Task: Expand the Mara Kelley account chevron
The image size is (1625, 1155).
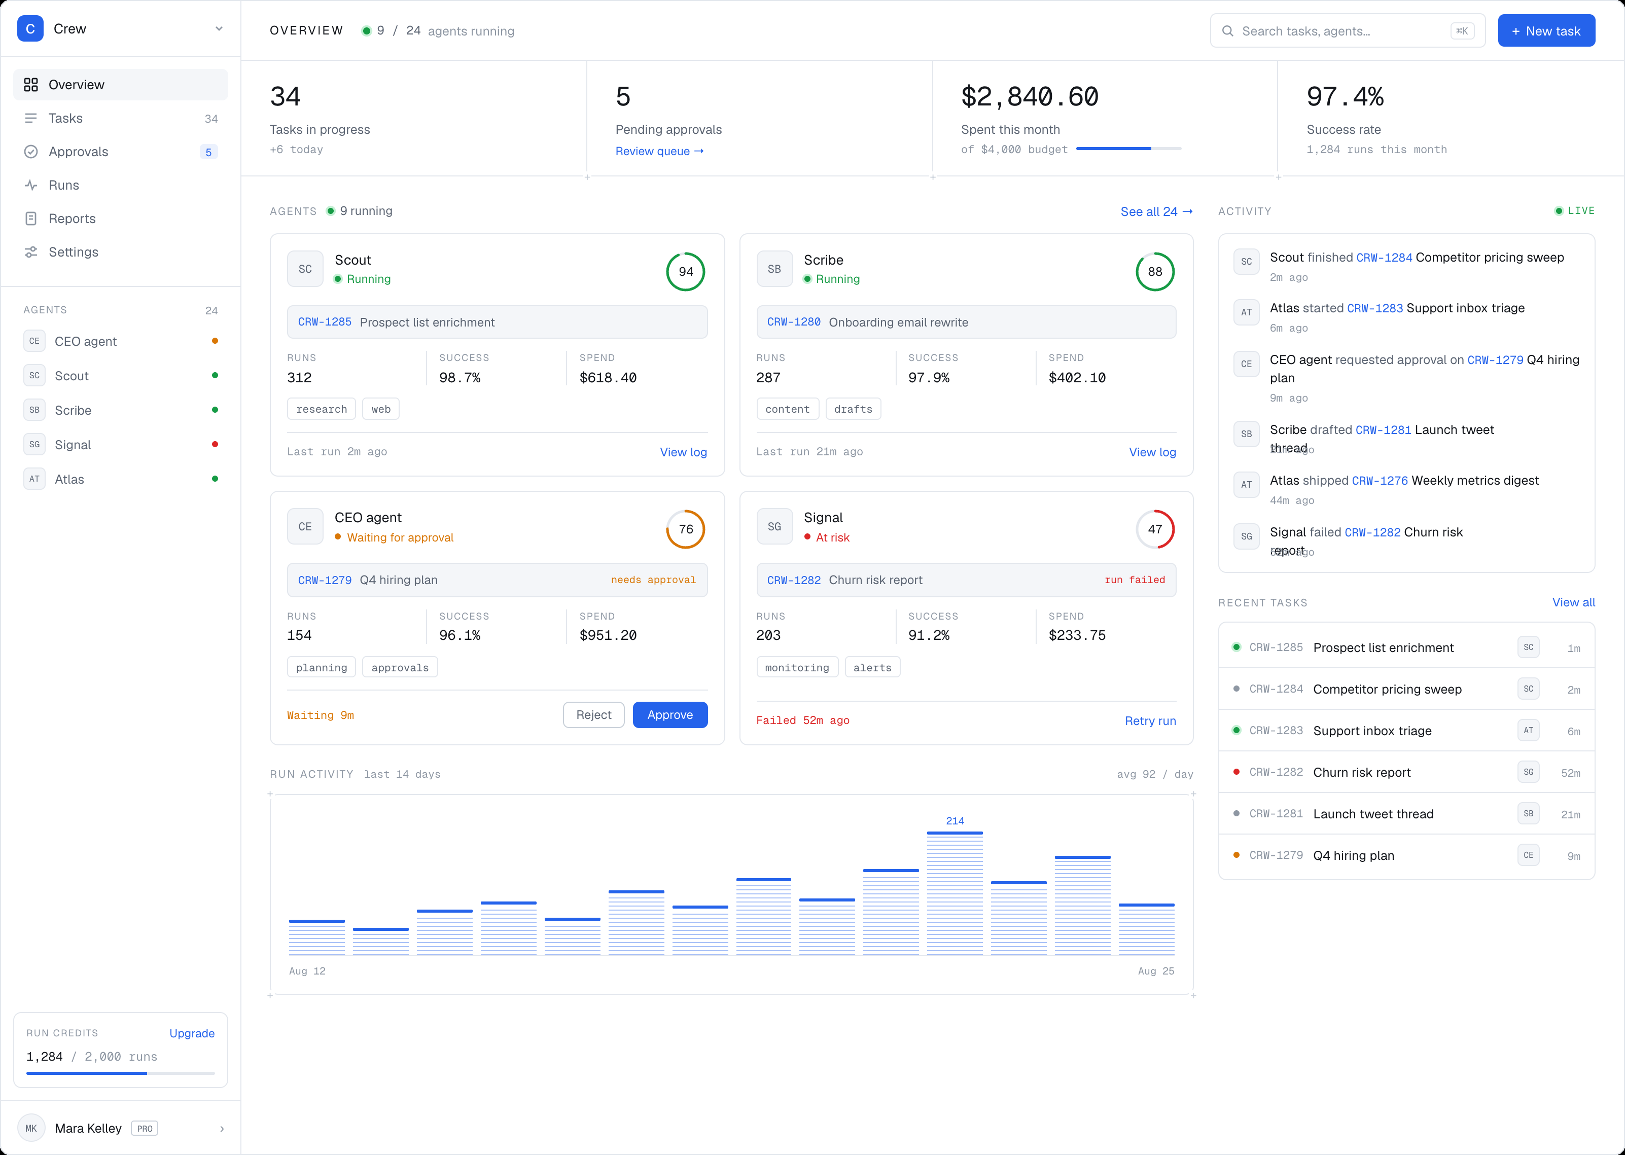Action: (222, 1129)
